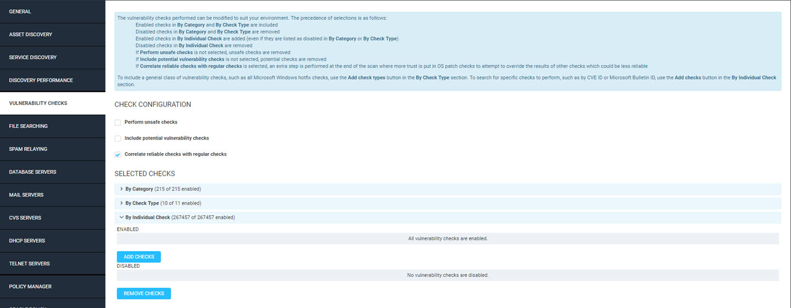This screenshot has height=308, width=791.
Task: Go to Service Discovery tab
Action: tap(52, 58)
